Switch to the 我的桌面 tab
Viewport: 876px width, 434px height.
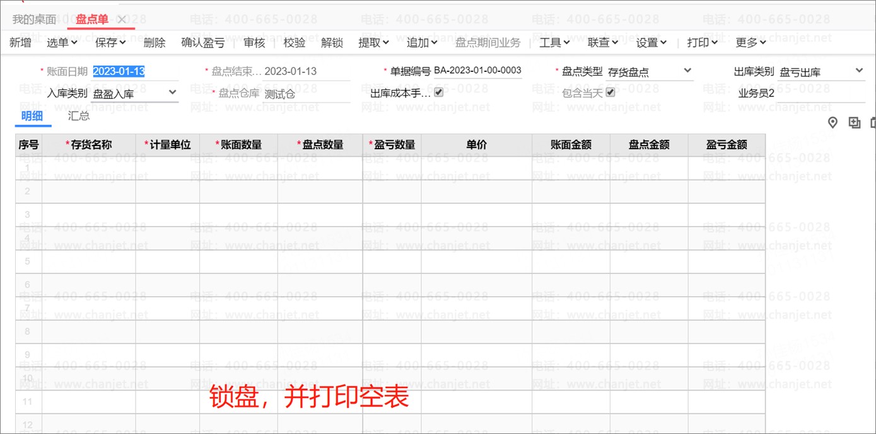(34, 20)
